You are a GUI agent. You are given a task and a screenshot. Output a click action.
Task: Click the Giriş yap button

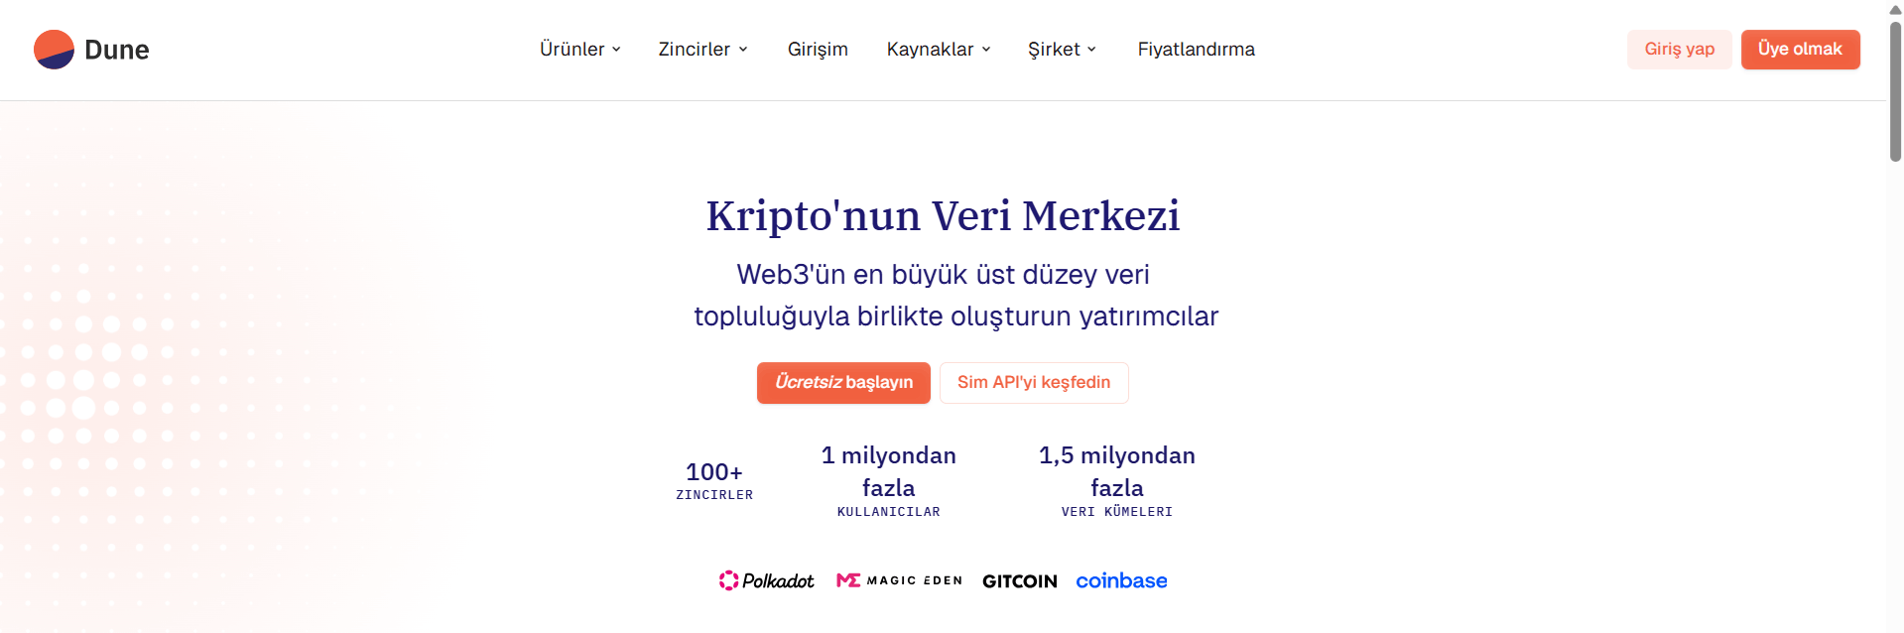point(1678,49)
